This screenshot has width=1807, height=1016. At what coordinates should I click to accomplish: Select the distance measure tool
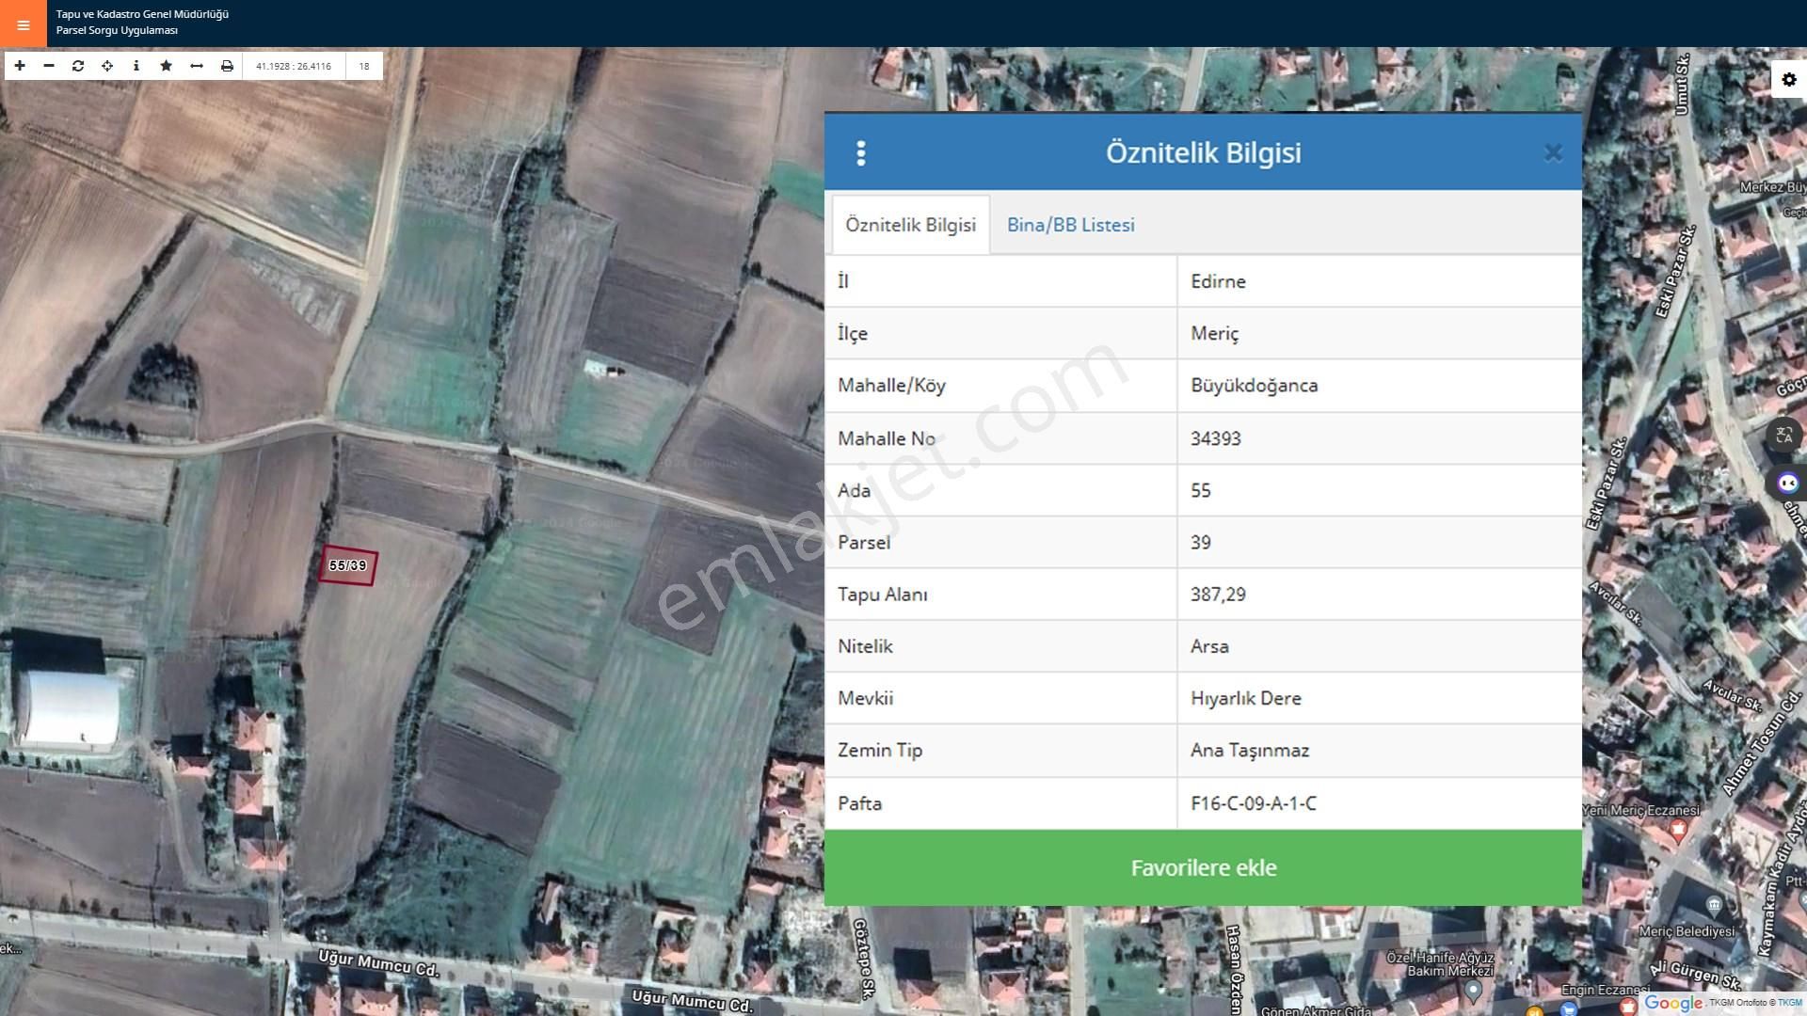(x=197, y=66)
